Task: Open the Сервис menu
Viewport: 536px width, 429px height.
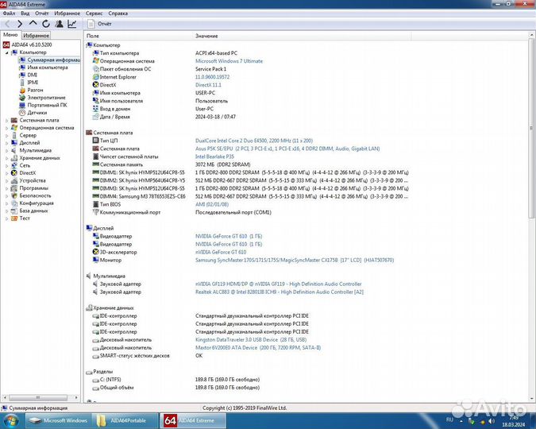Action: point(94,14)
